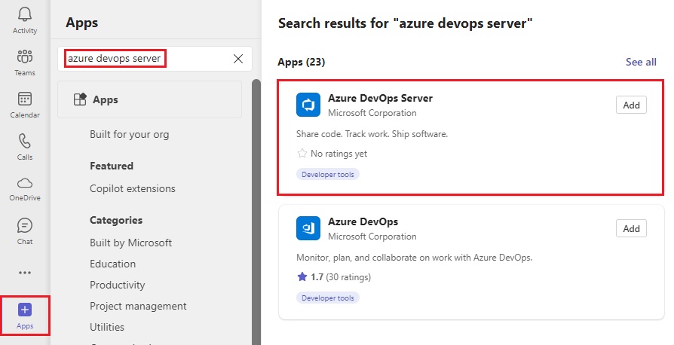Select the Apps plus icon in sidebar

25,310
